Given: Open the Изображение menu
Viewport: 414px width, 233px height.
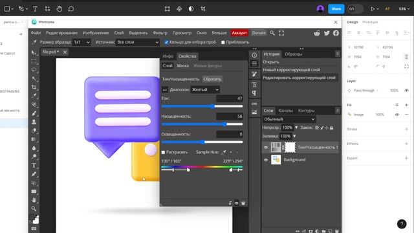Looking at the screenshot, I should (96, 33).
